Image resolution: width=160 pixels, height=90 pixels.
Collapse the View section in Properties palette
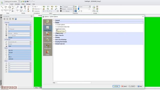pos(30,48)
